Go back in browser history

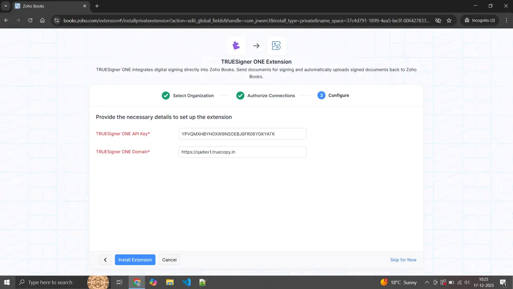pos(6,20)
